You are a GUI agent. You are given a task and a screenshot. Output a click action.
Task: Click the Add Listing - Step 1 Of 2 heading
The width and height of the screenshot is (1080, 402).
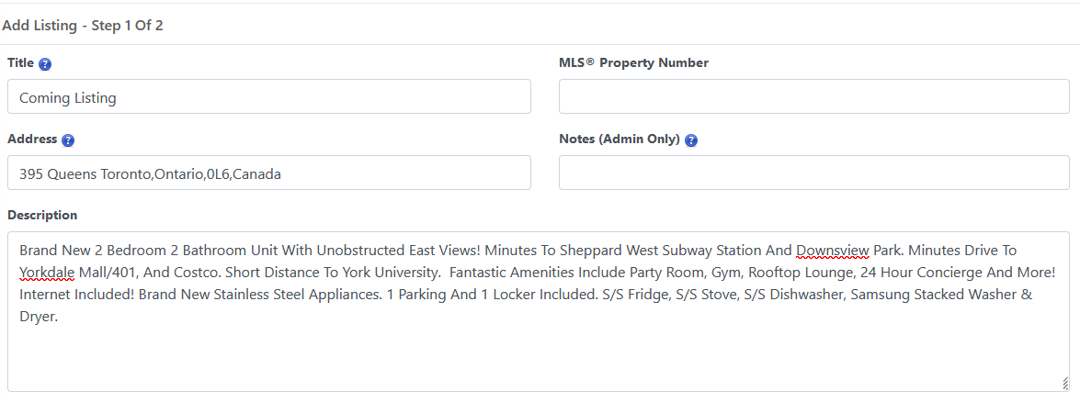[83, 26]
